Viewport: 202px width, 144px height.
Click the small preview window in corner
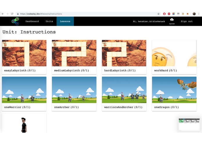189,124
